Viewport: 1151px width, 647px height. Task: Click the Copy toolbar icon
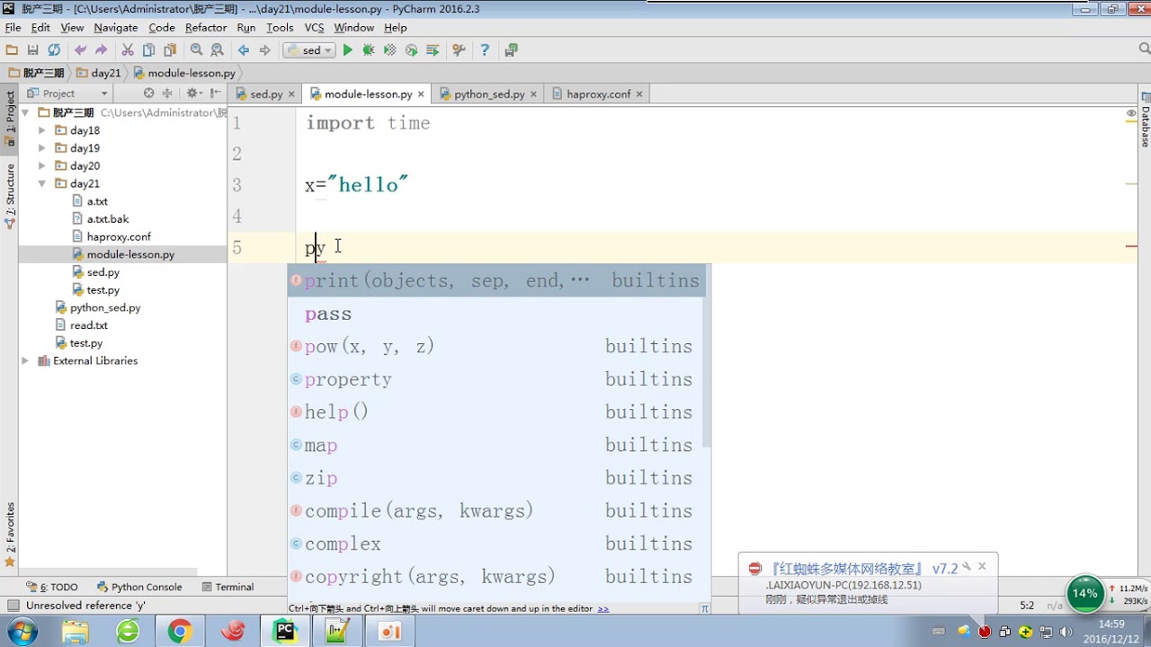click(x=148, y=50)
